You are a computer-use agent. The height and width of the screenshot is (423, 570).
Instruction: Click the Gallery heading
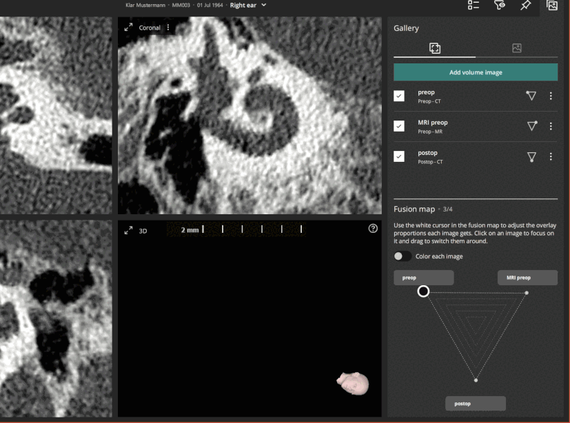[x=406, y=28]
